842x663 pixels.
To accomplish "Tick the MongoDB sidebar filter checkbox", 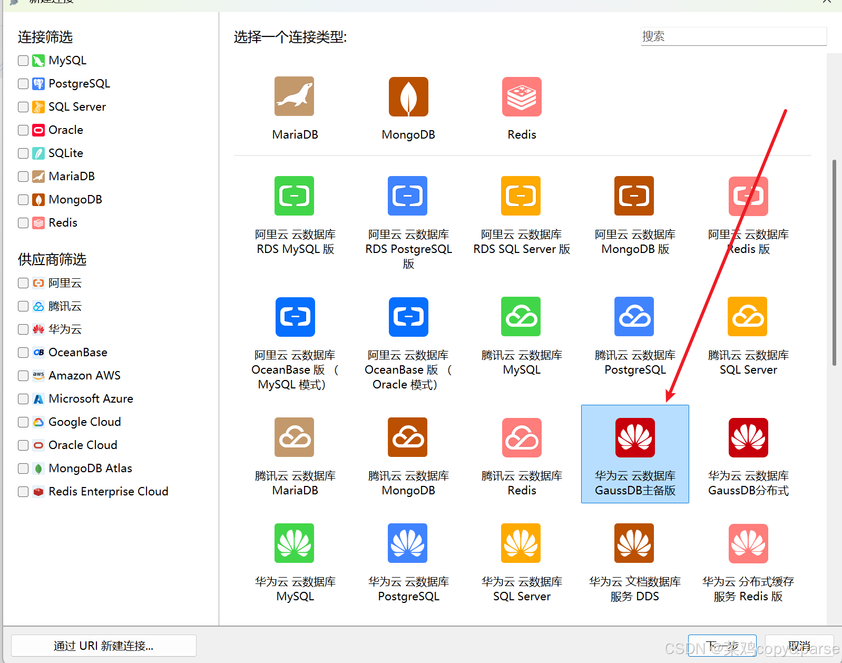I will coord(23,200).
